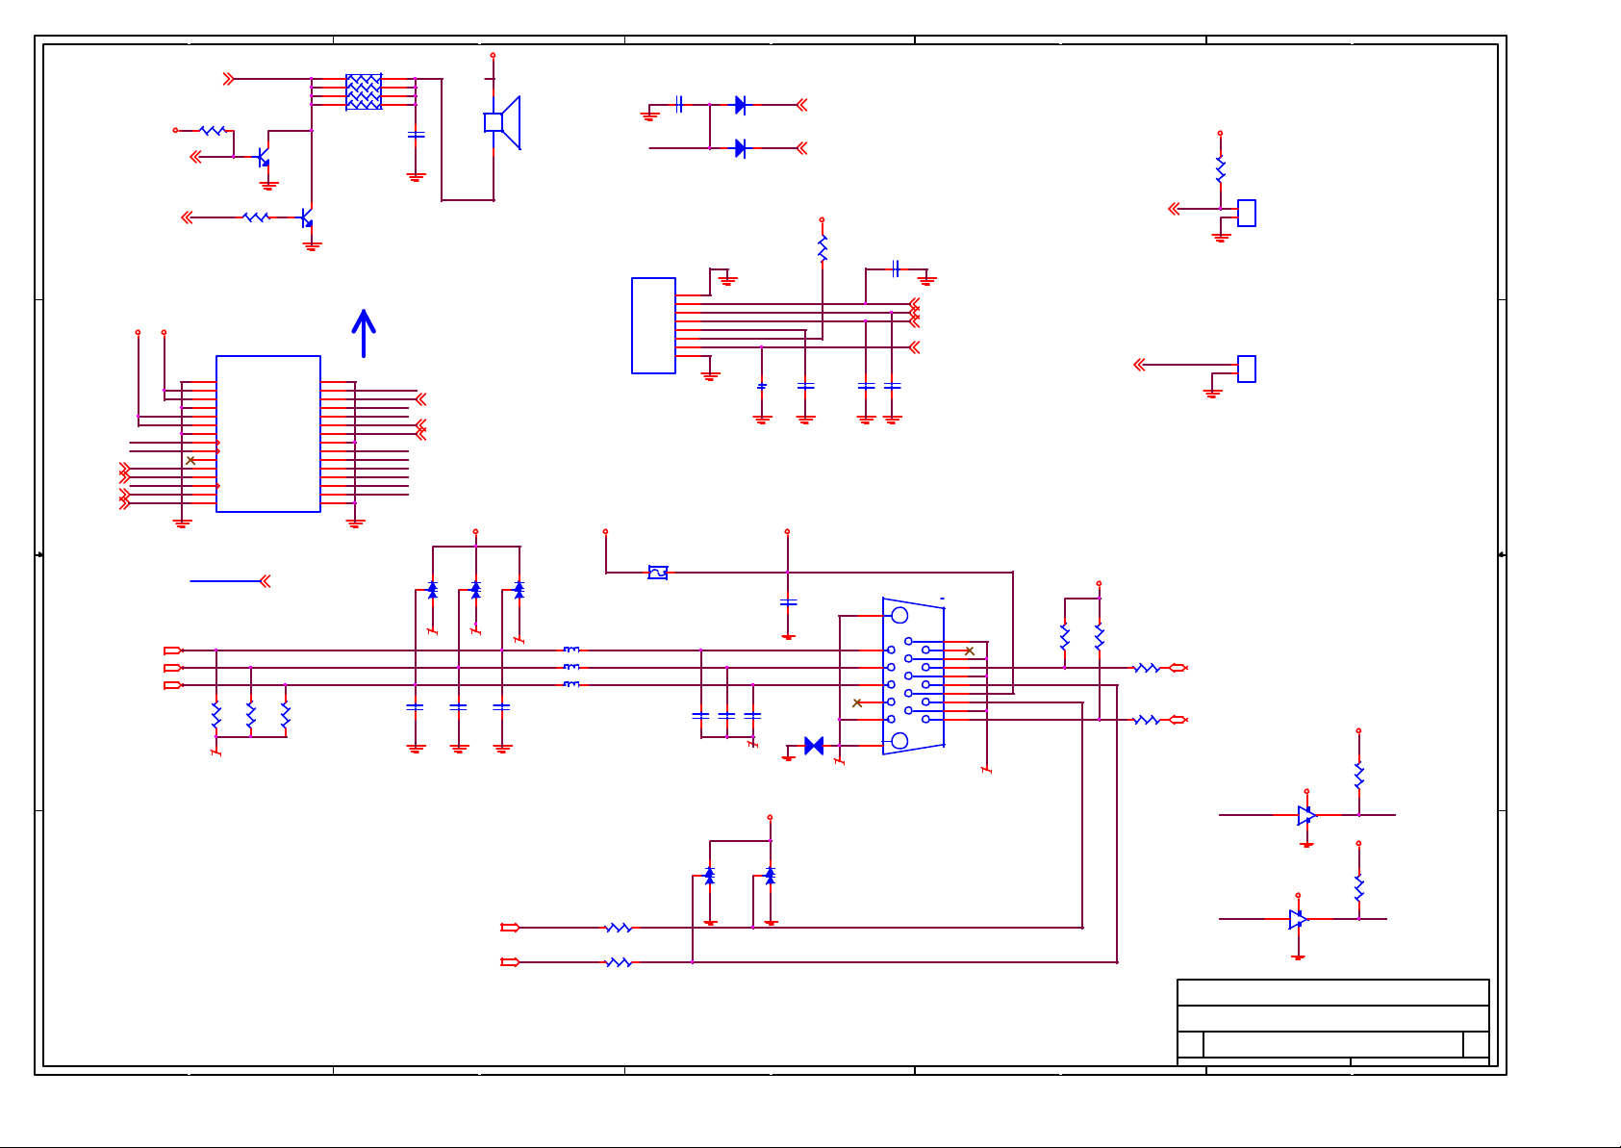Select the capacitor beside the top-center ground
The width and height of the screenshot is (1621, 1148).
tap(679, 104)
